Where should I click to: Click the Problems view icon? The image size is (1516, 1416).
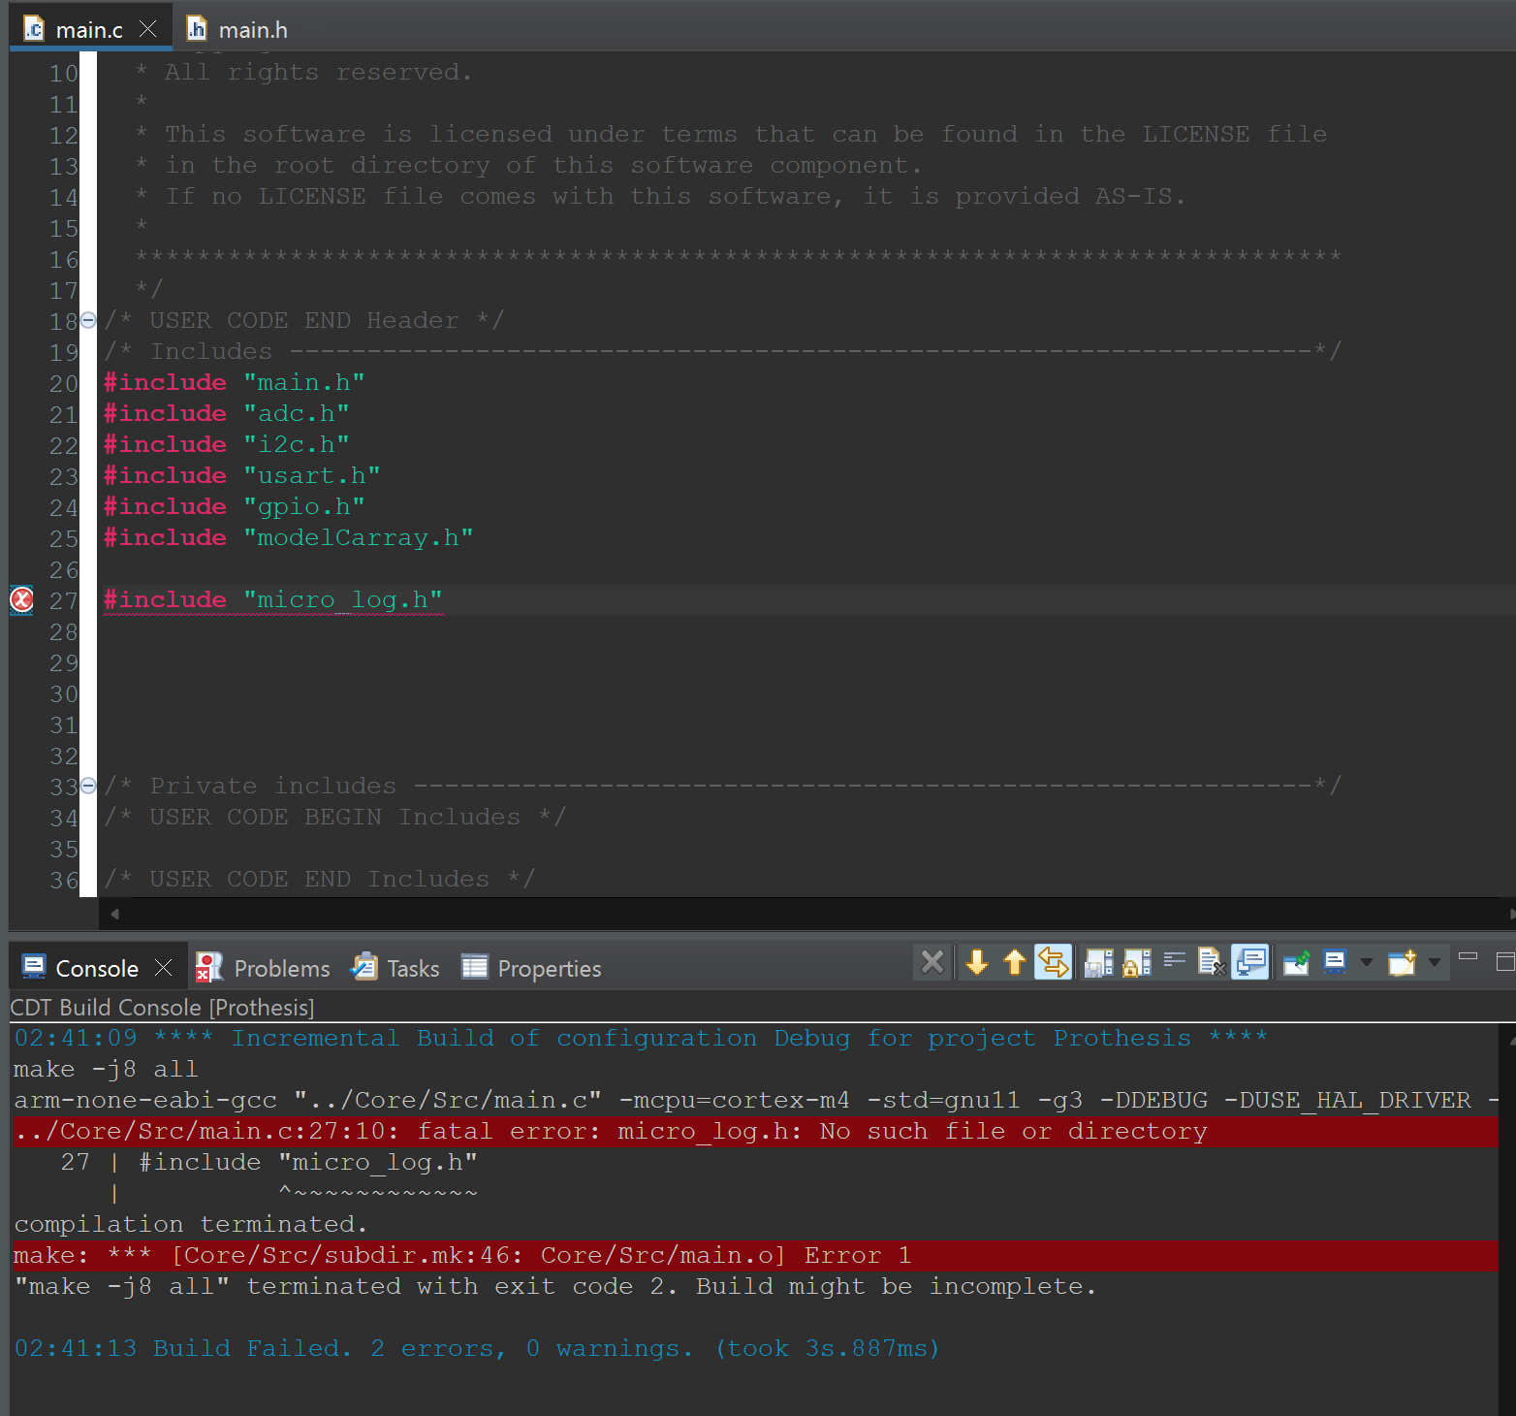pos(207,967)
